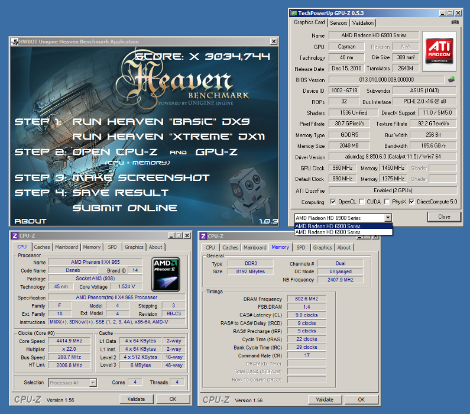
Task: Close the HWBOT Heaven Benchmark window
Action: [274, 41]
